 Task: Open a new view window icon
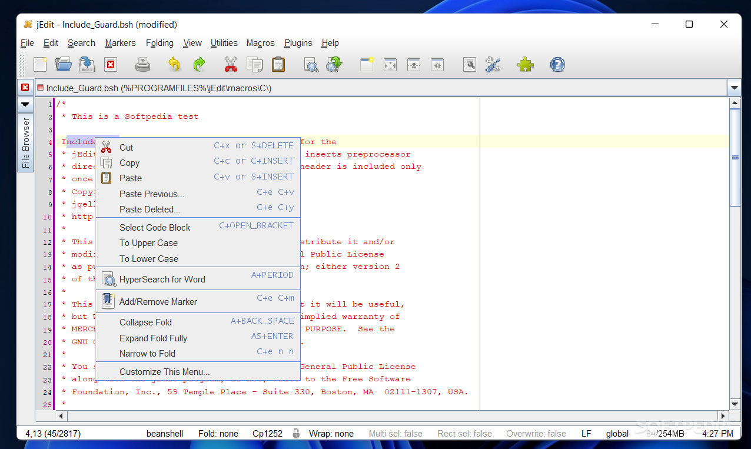click(367, 64)
